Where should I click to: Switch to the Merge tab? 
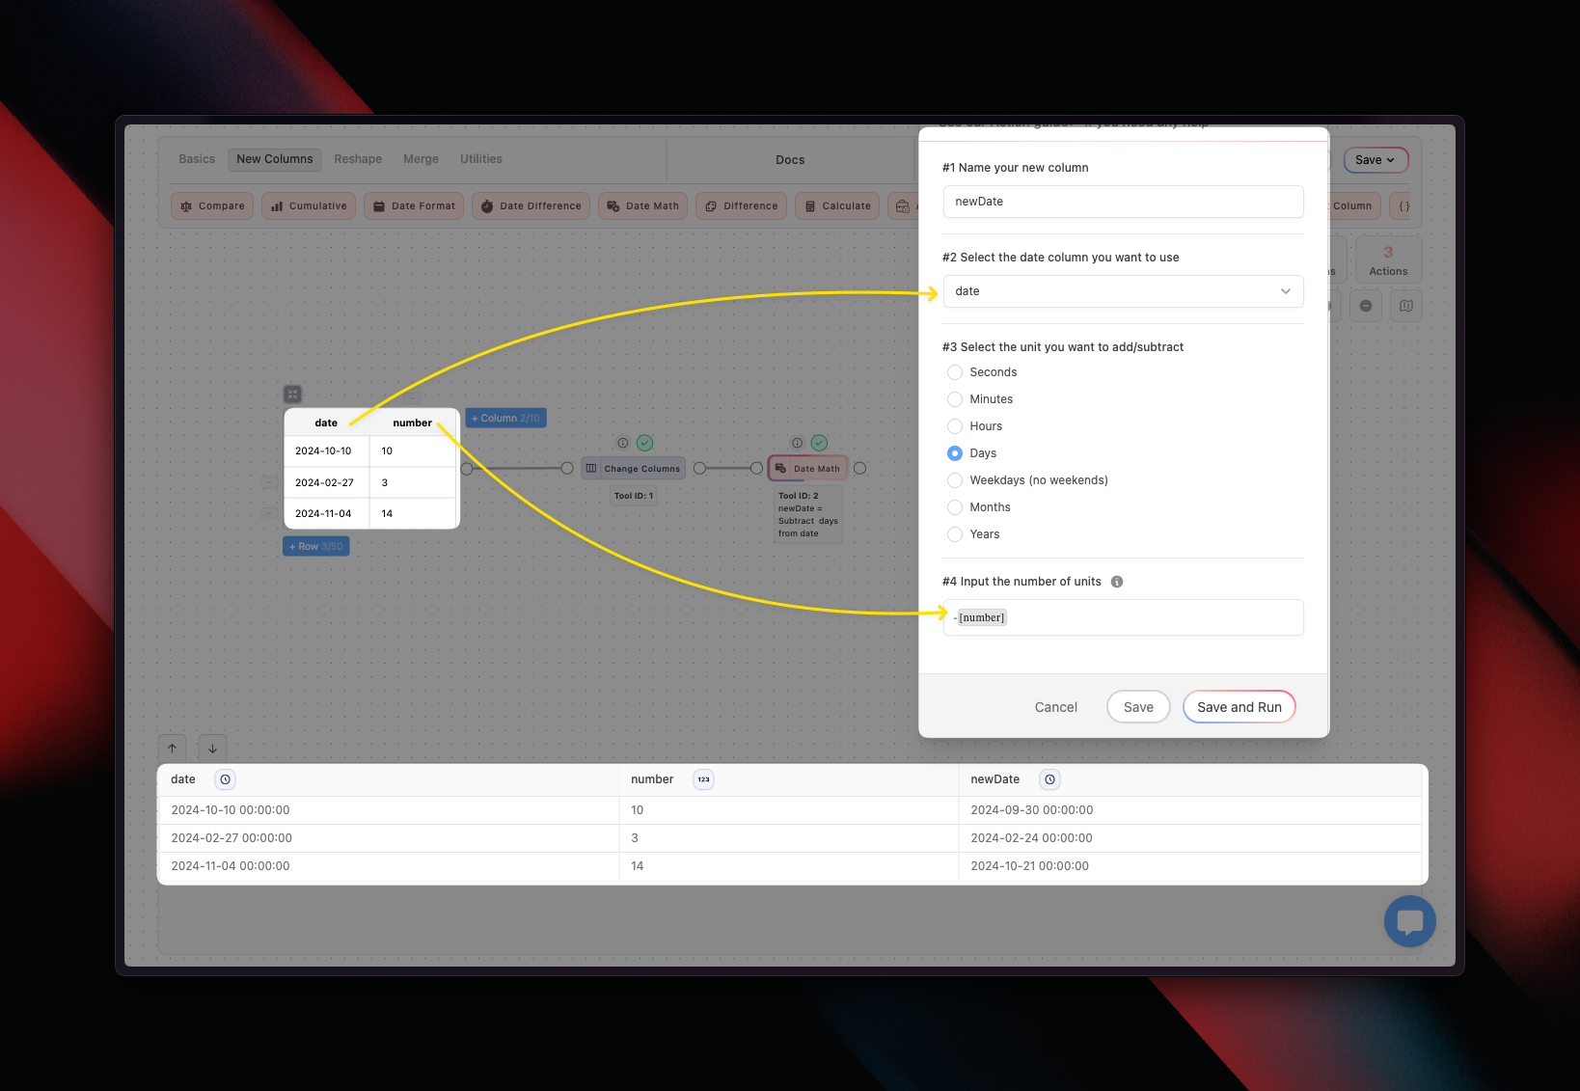(x=421, y=159)
